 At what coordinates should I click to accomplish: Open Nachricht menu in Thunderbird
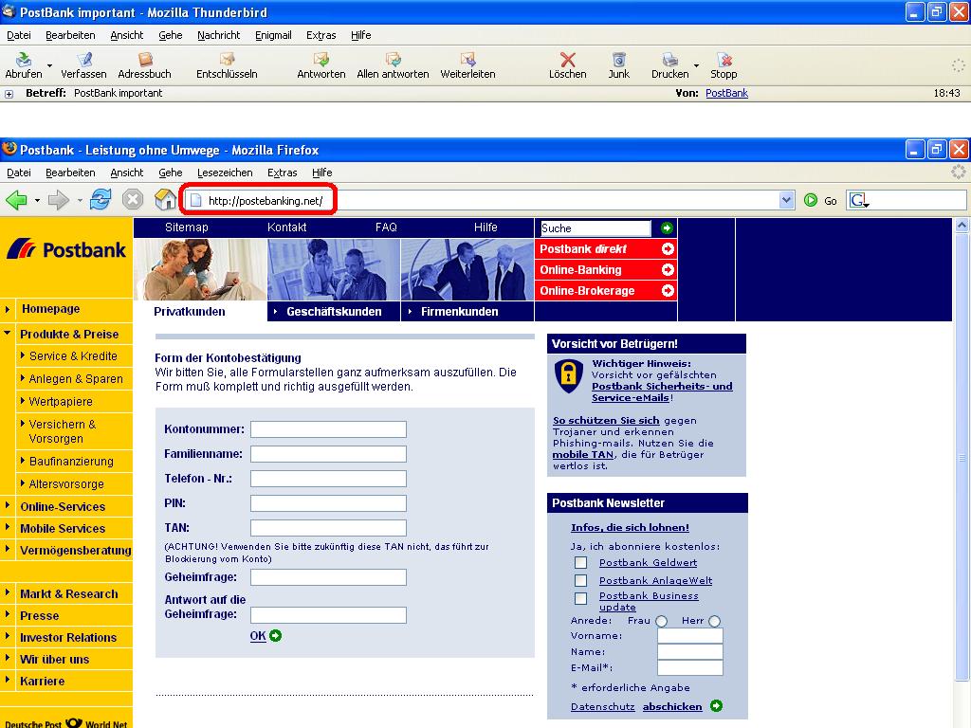[x=219, y=35]
